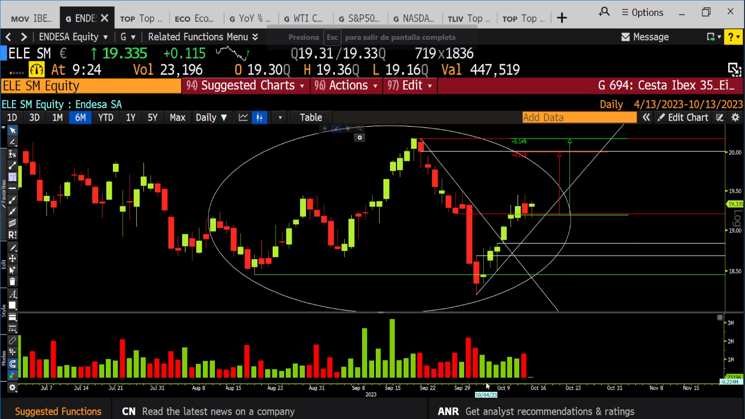Expand the Related Functions Menu

[203, 37]
